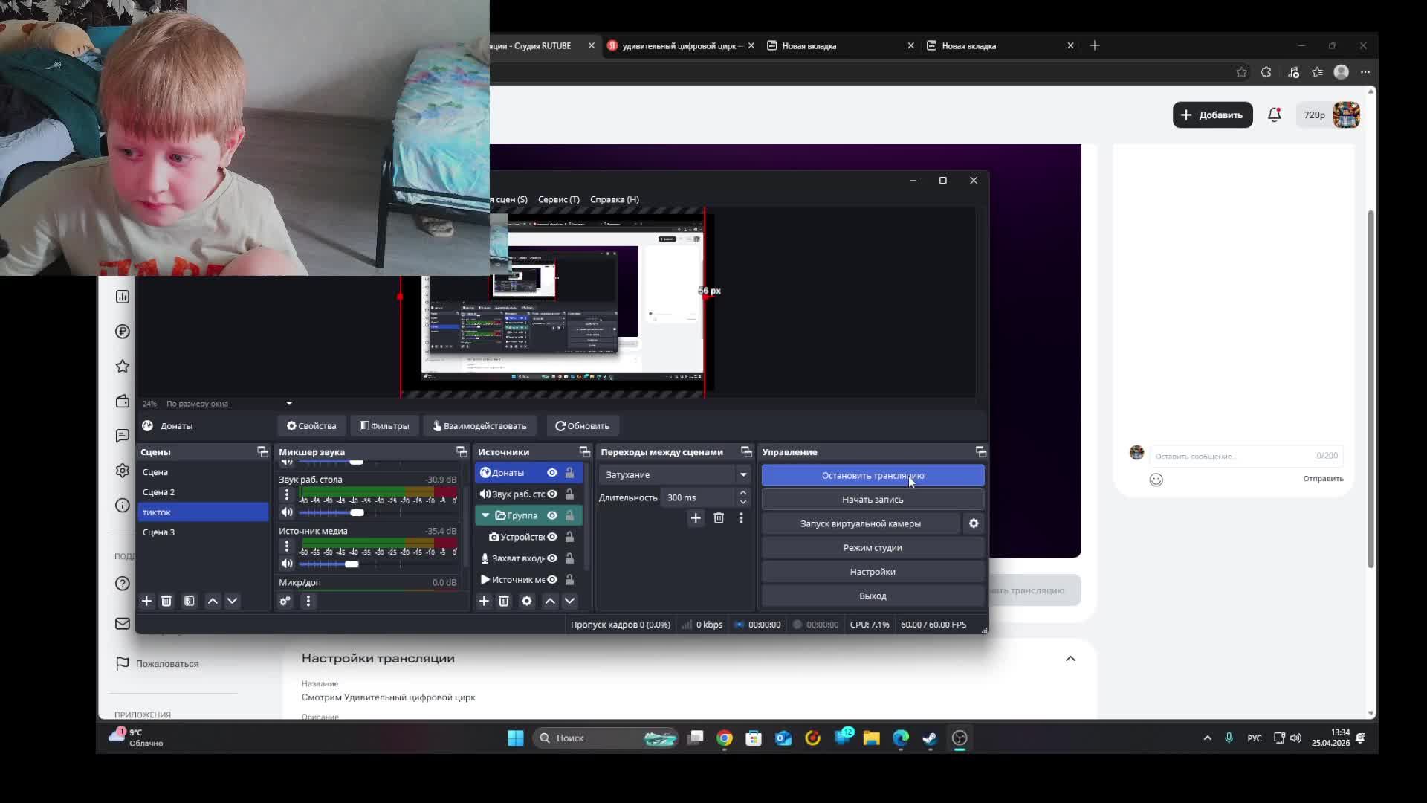Open the Затухание transition dropdown
This screenshot has height=803, width=1427.
click(673, 474)
